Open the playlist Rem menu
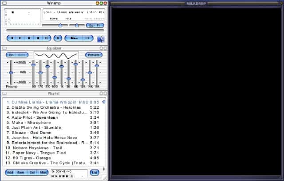This screenshot has width=284, height=181. click(21, 172)
